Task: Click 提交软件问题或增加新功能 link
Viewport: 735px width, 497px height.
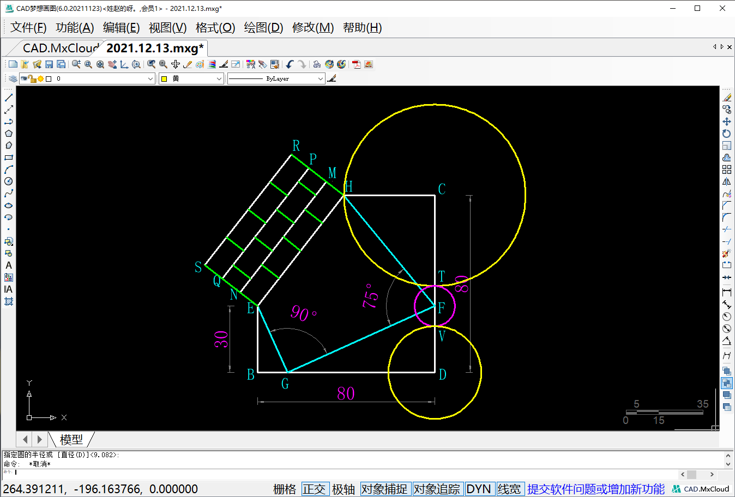Action: click(x=596, y=489)
